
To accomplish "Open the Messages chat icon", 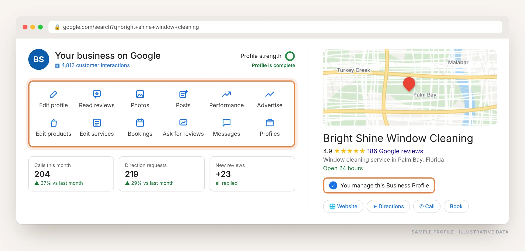I will (x=226, y=123).
